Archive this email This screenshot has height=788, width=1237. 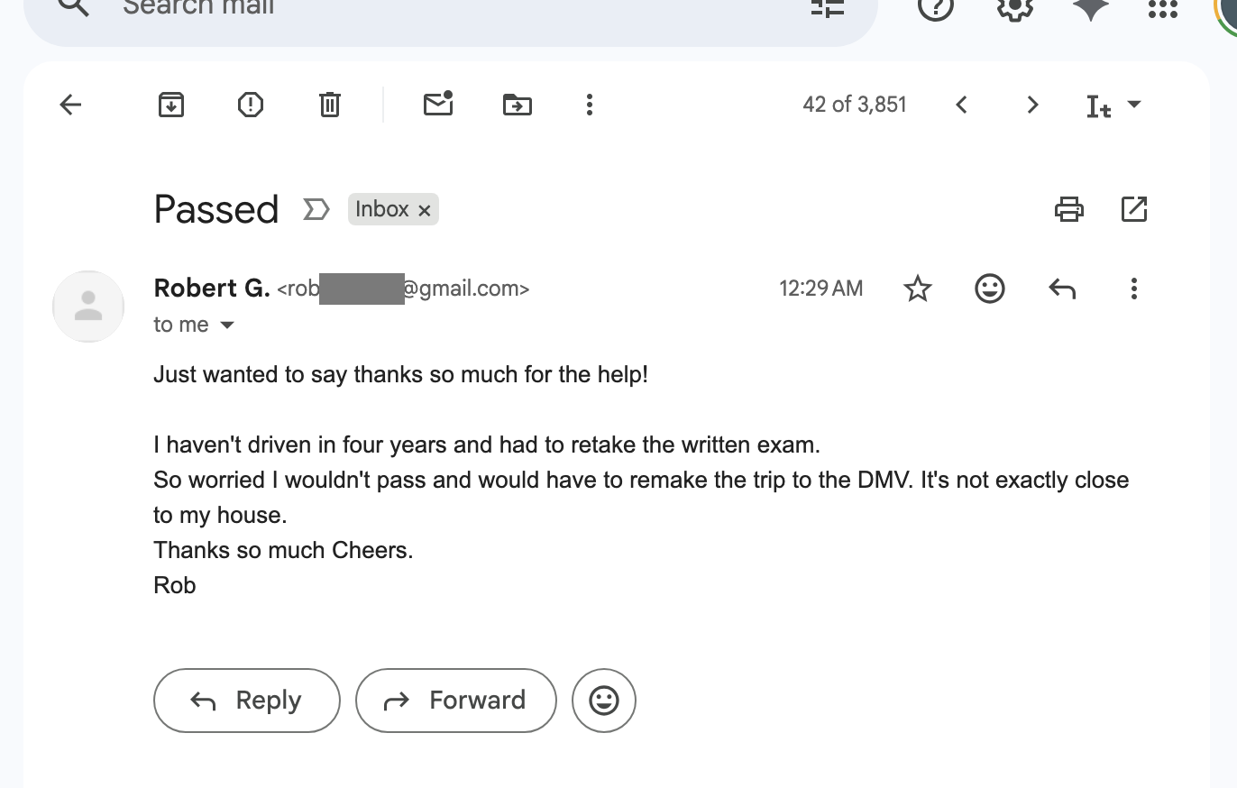click(x=170, y=105)
